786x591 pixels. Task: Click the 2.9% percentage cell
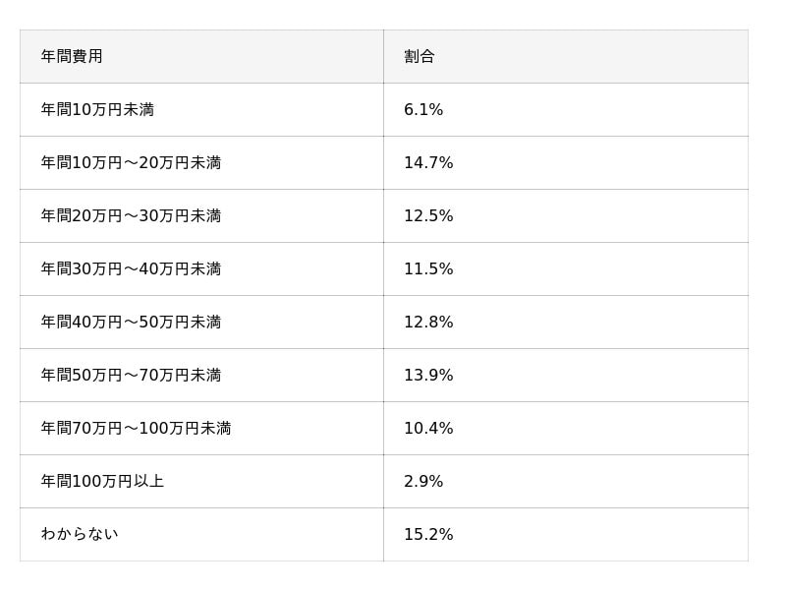[423, 482]
